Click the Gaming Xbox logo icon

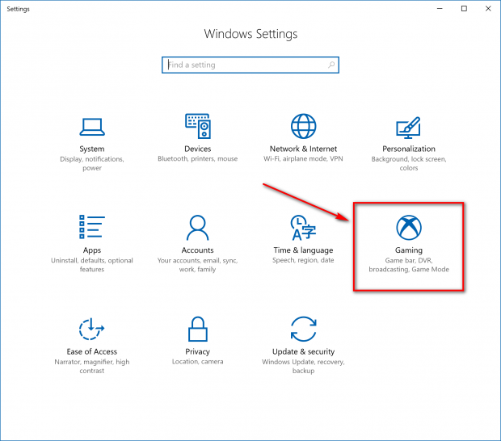408,227
